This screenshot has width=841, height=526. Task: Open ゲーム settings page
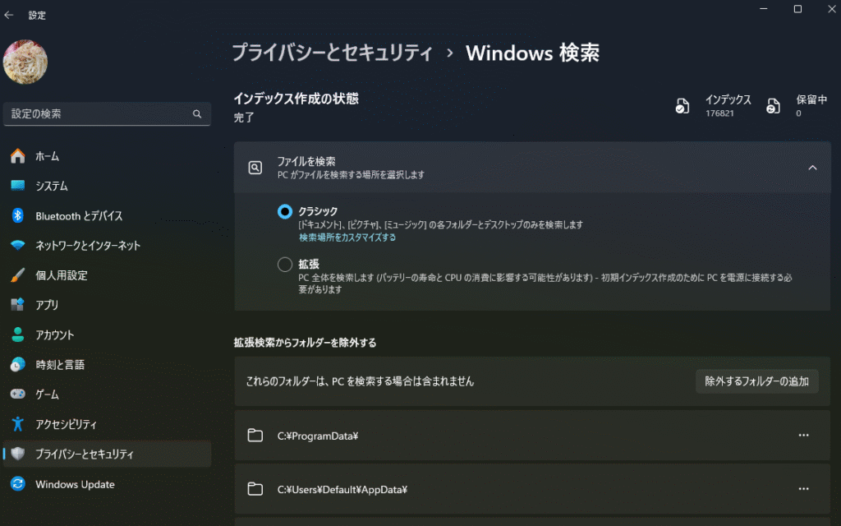click(x=107, y=394)
